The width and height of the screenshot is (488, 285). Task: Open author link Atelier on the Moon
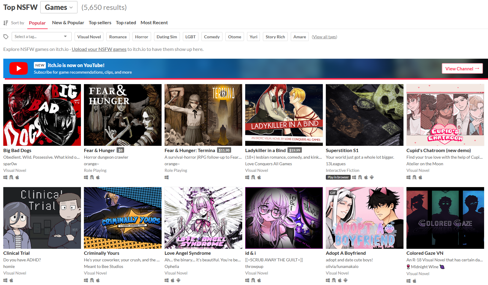tap(425, 164)
